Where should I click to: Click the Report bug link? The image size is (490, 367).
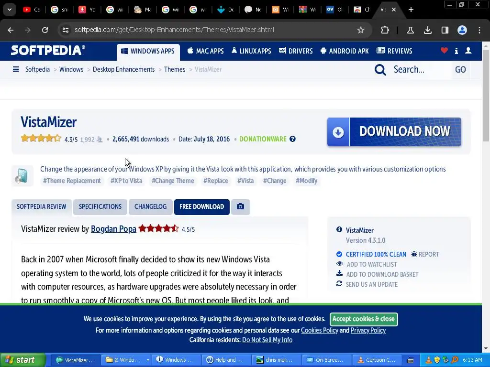tap(425, 254)
